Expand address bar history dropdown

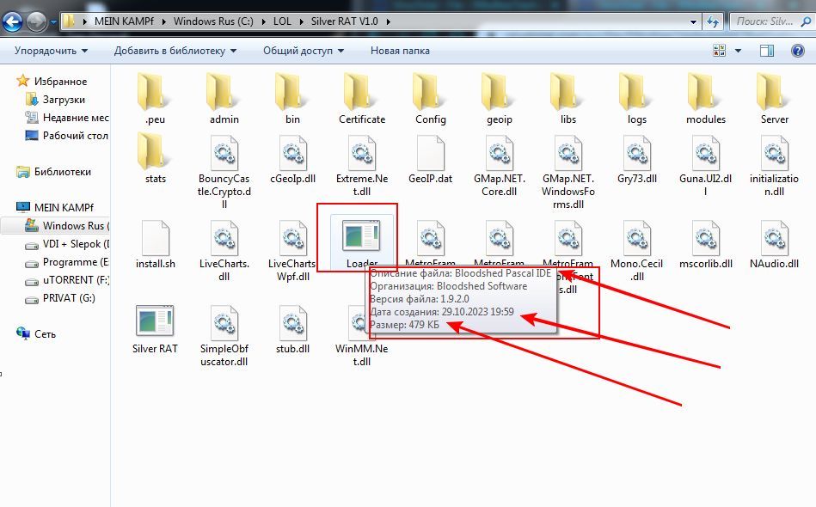click(x=693, y=21)
